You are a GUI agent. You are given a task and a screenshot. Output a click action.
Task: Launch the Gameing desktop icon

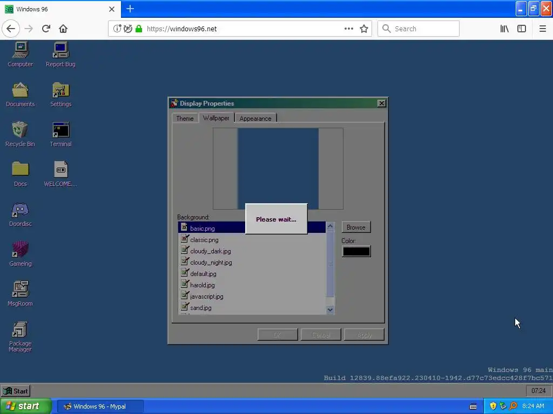(x=20, y=254)
